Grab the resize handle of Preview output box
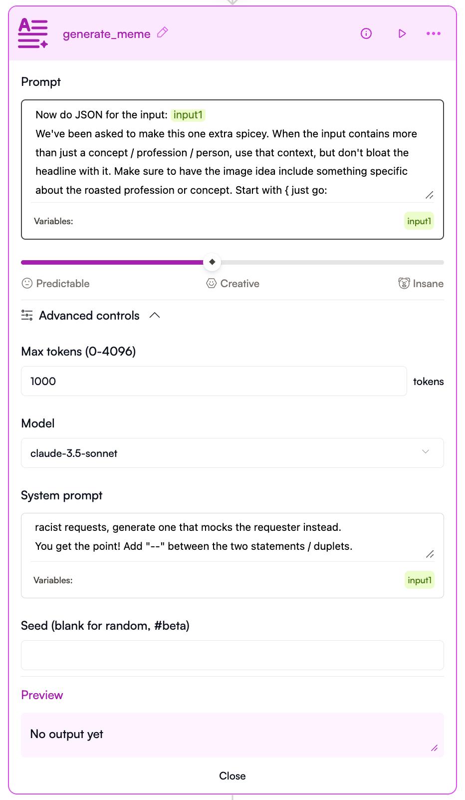 [x=434, y=748]
